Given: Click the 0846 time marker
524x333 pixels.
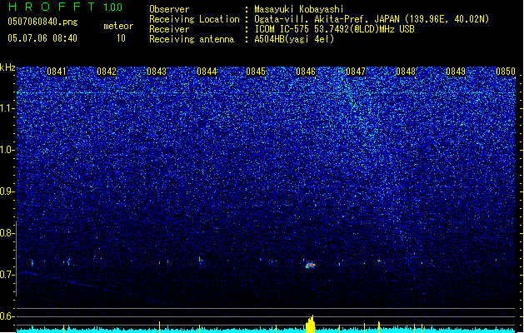Looking at the screenshot, I should (x=306, y=72).
